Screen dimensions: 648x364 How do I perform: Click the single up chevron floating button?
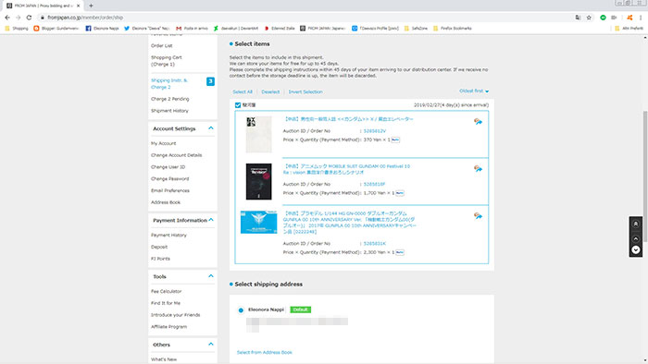click(636, 239)
